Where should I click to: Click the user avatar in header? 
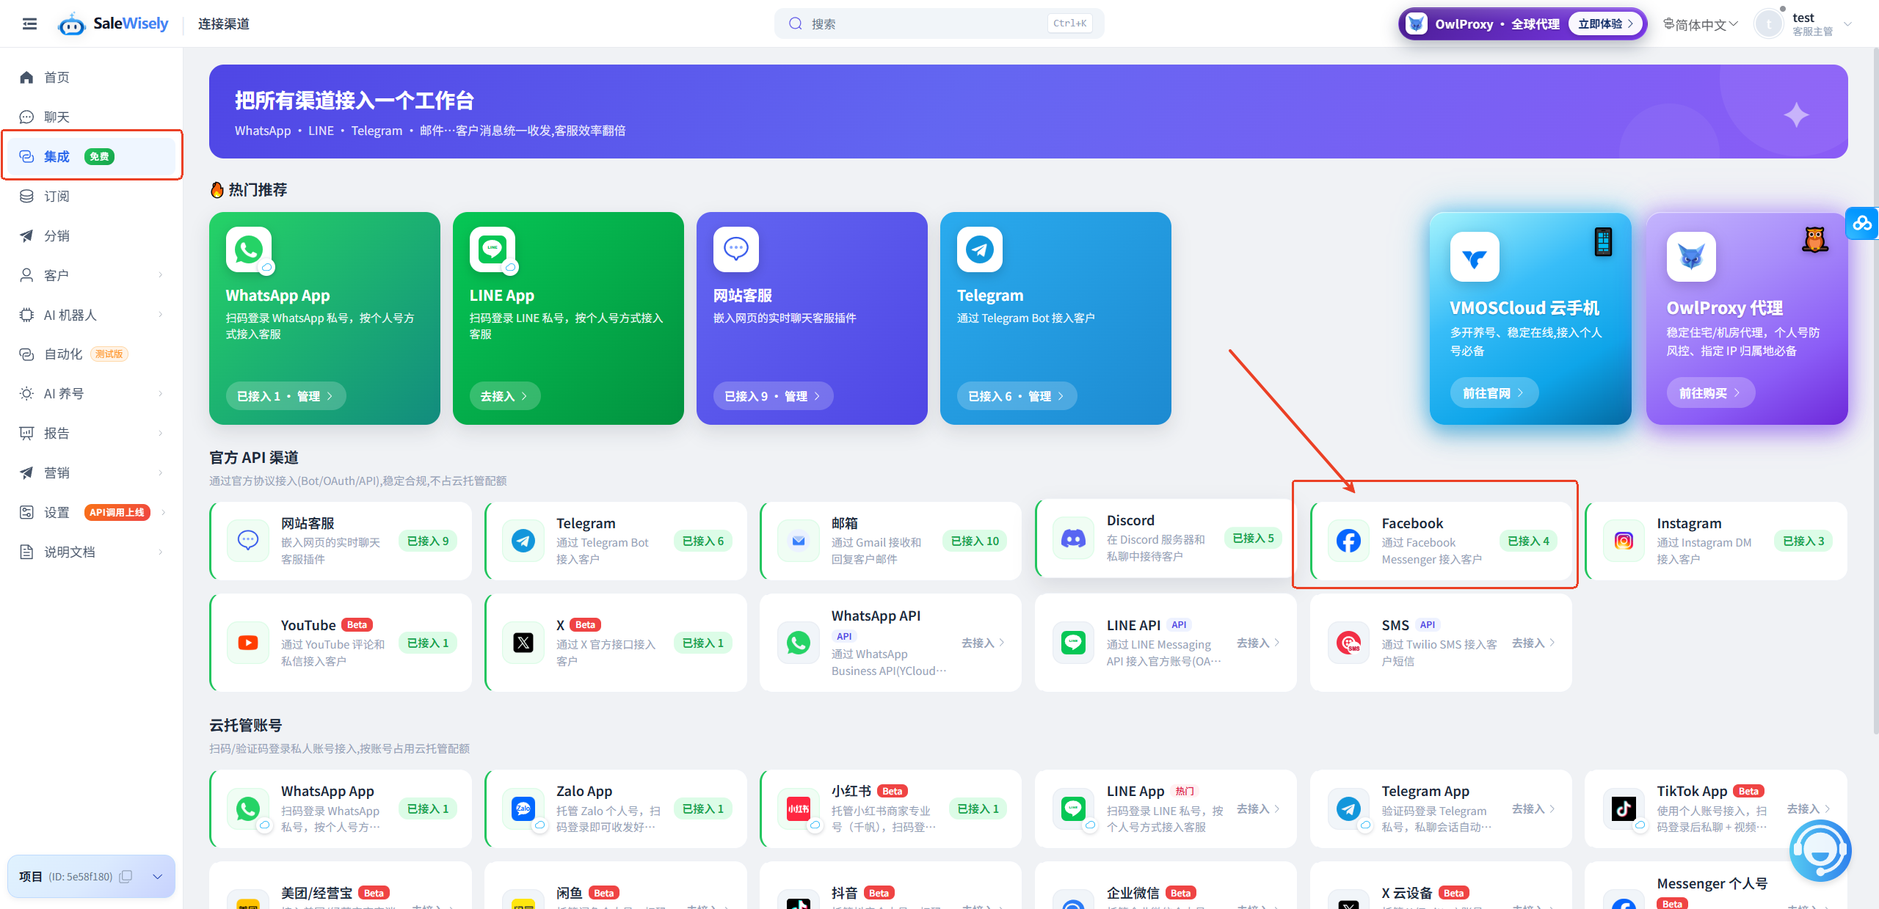(x=1769, y=24)
